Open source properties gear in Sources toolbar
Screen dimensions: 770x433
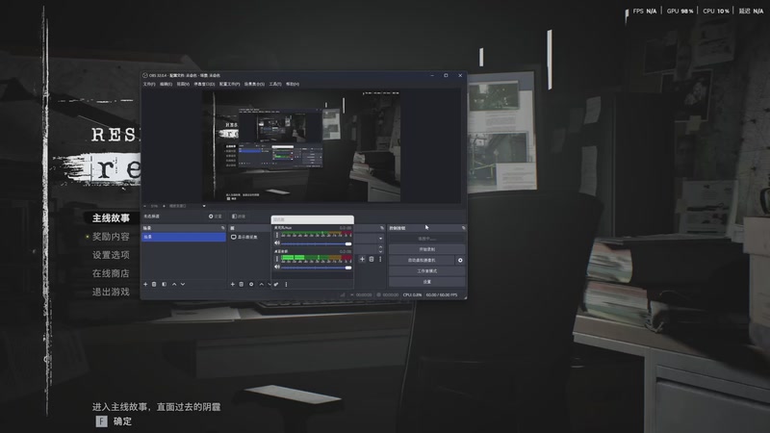click(251, 284)
